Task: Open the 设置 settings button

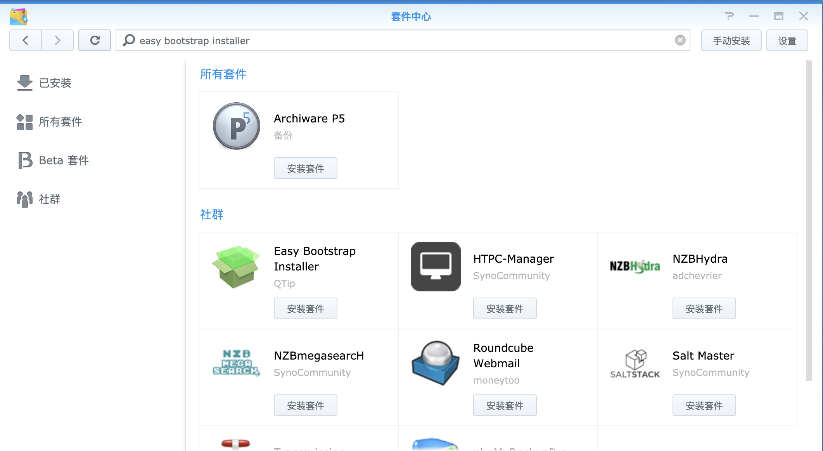Action: (x=787, y=40)
